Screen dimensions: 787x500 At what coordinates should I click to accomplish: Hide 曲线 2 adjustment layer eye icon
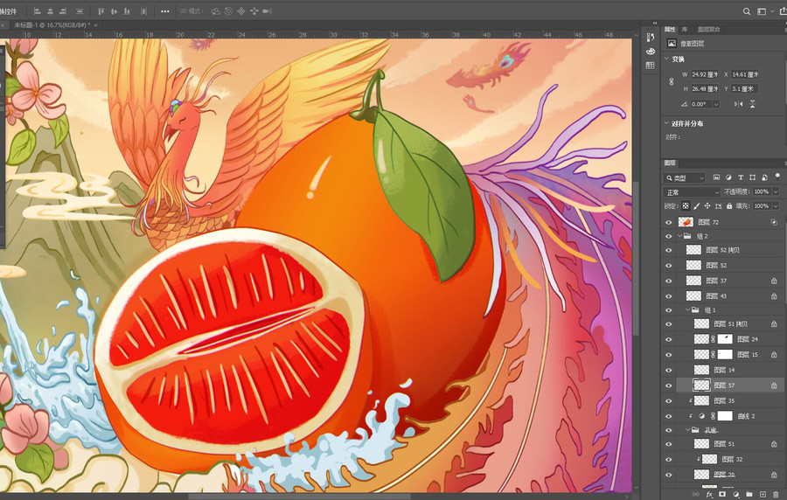pyautogui.click(x=669, y=416)
